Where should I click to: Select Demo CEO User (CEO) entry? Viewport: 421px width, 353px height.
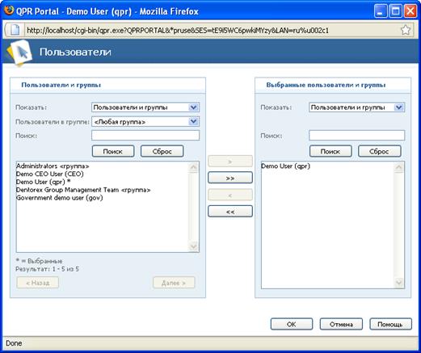[x=50, y=174]
